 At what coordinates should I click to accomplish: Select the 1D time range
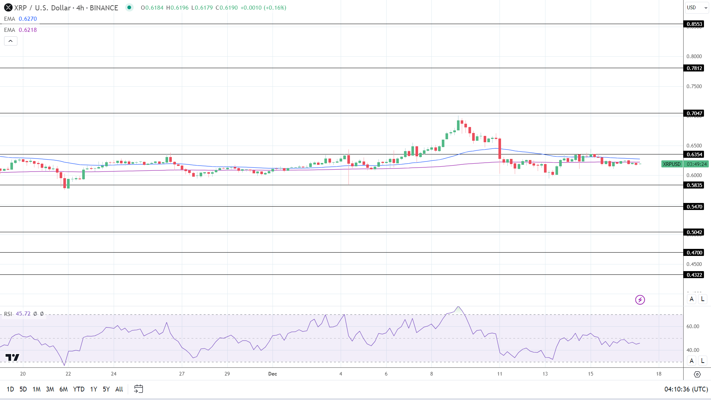[10, 389]
